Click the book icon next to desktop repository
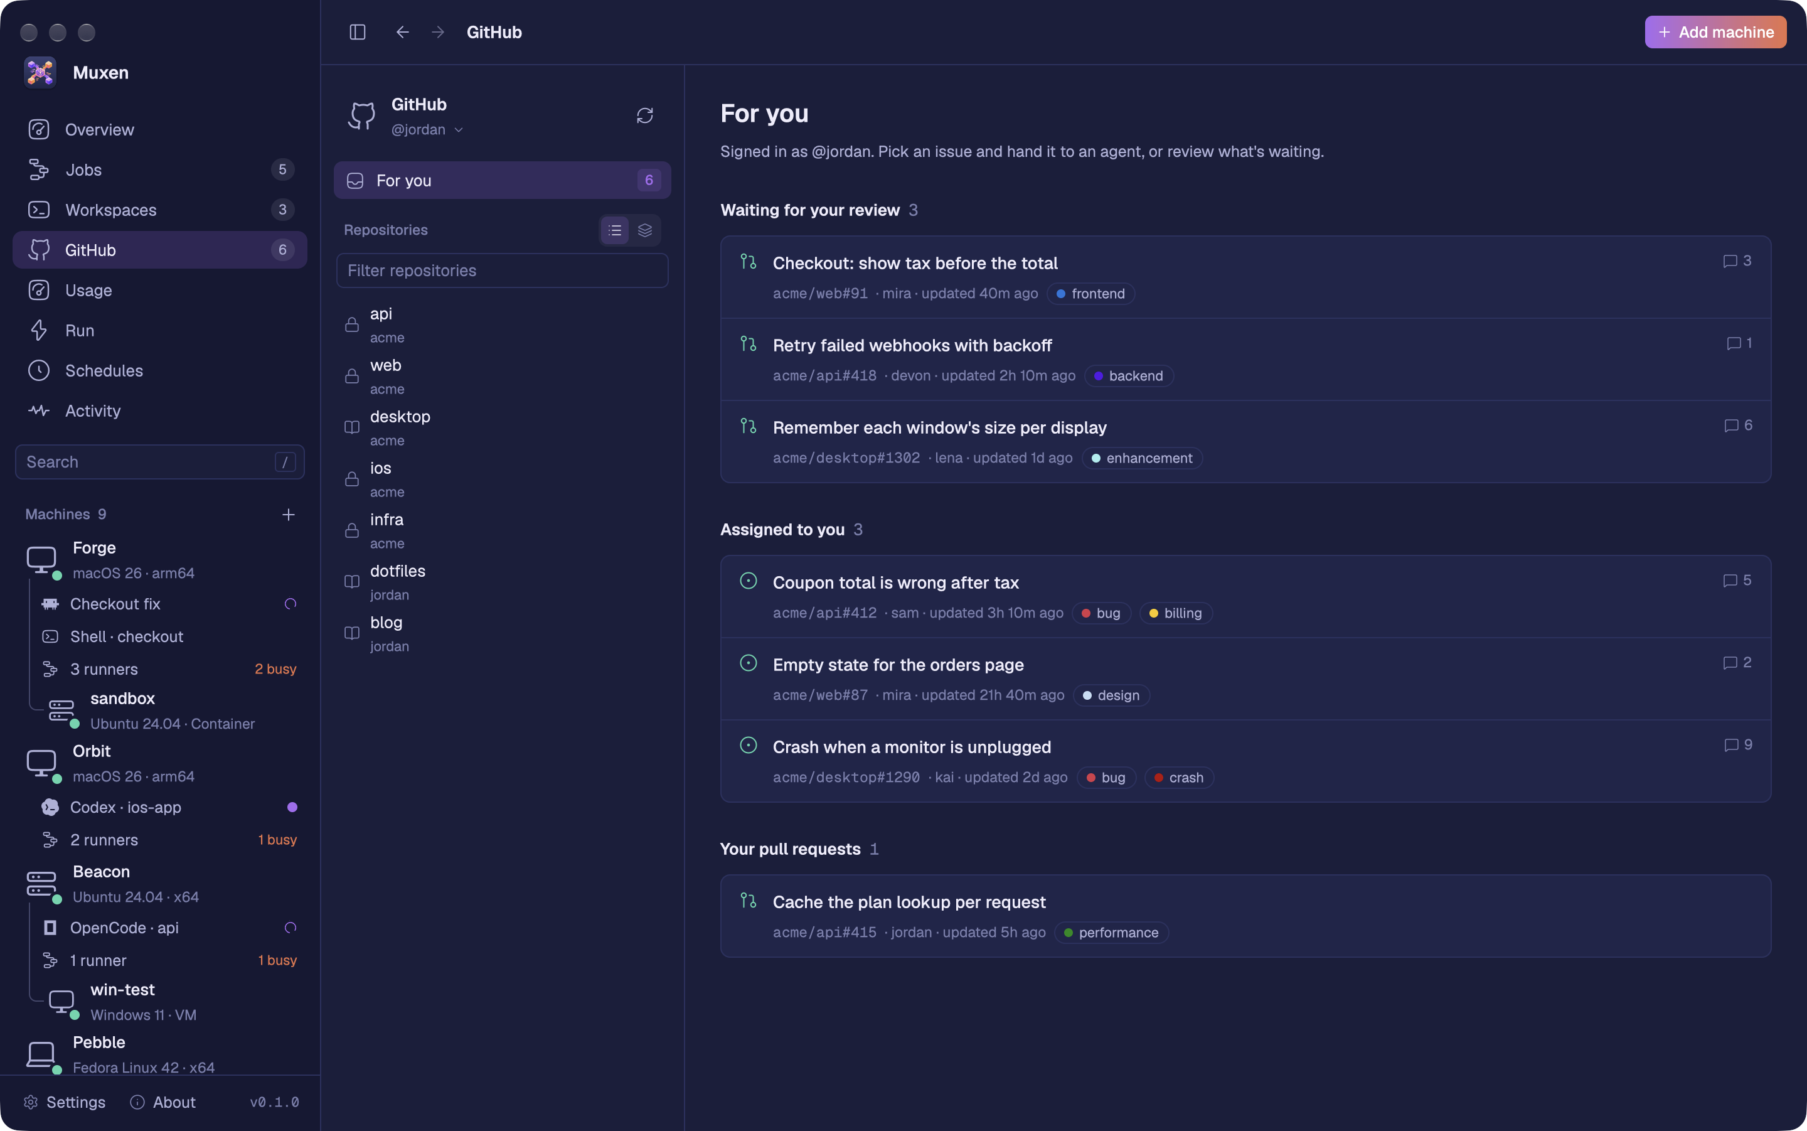Screen dimensions: 1807x1131 351,427
